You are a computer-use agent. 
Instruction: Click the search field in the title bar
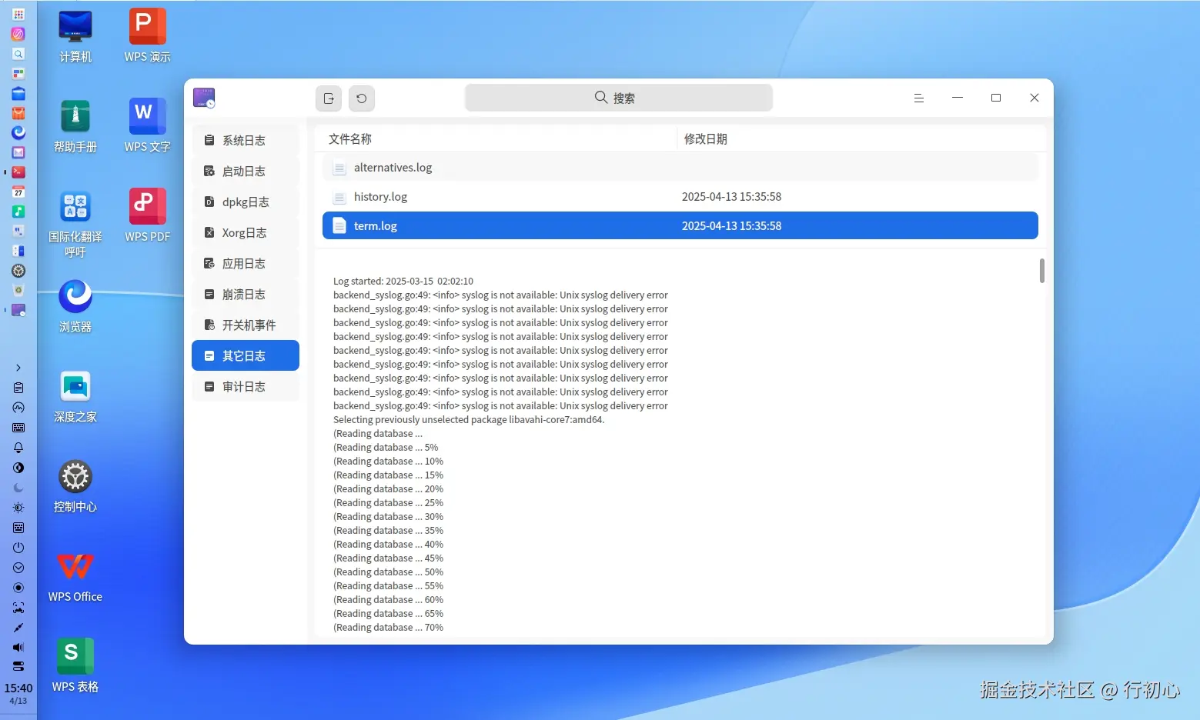pyautogui.click(x=618, y=98)
